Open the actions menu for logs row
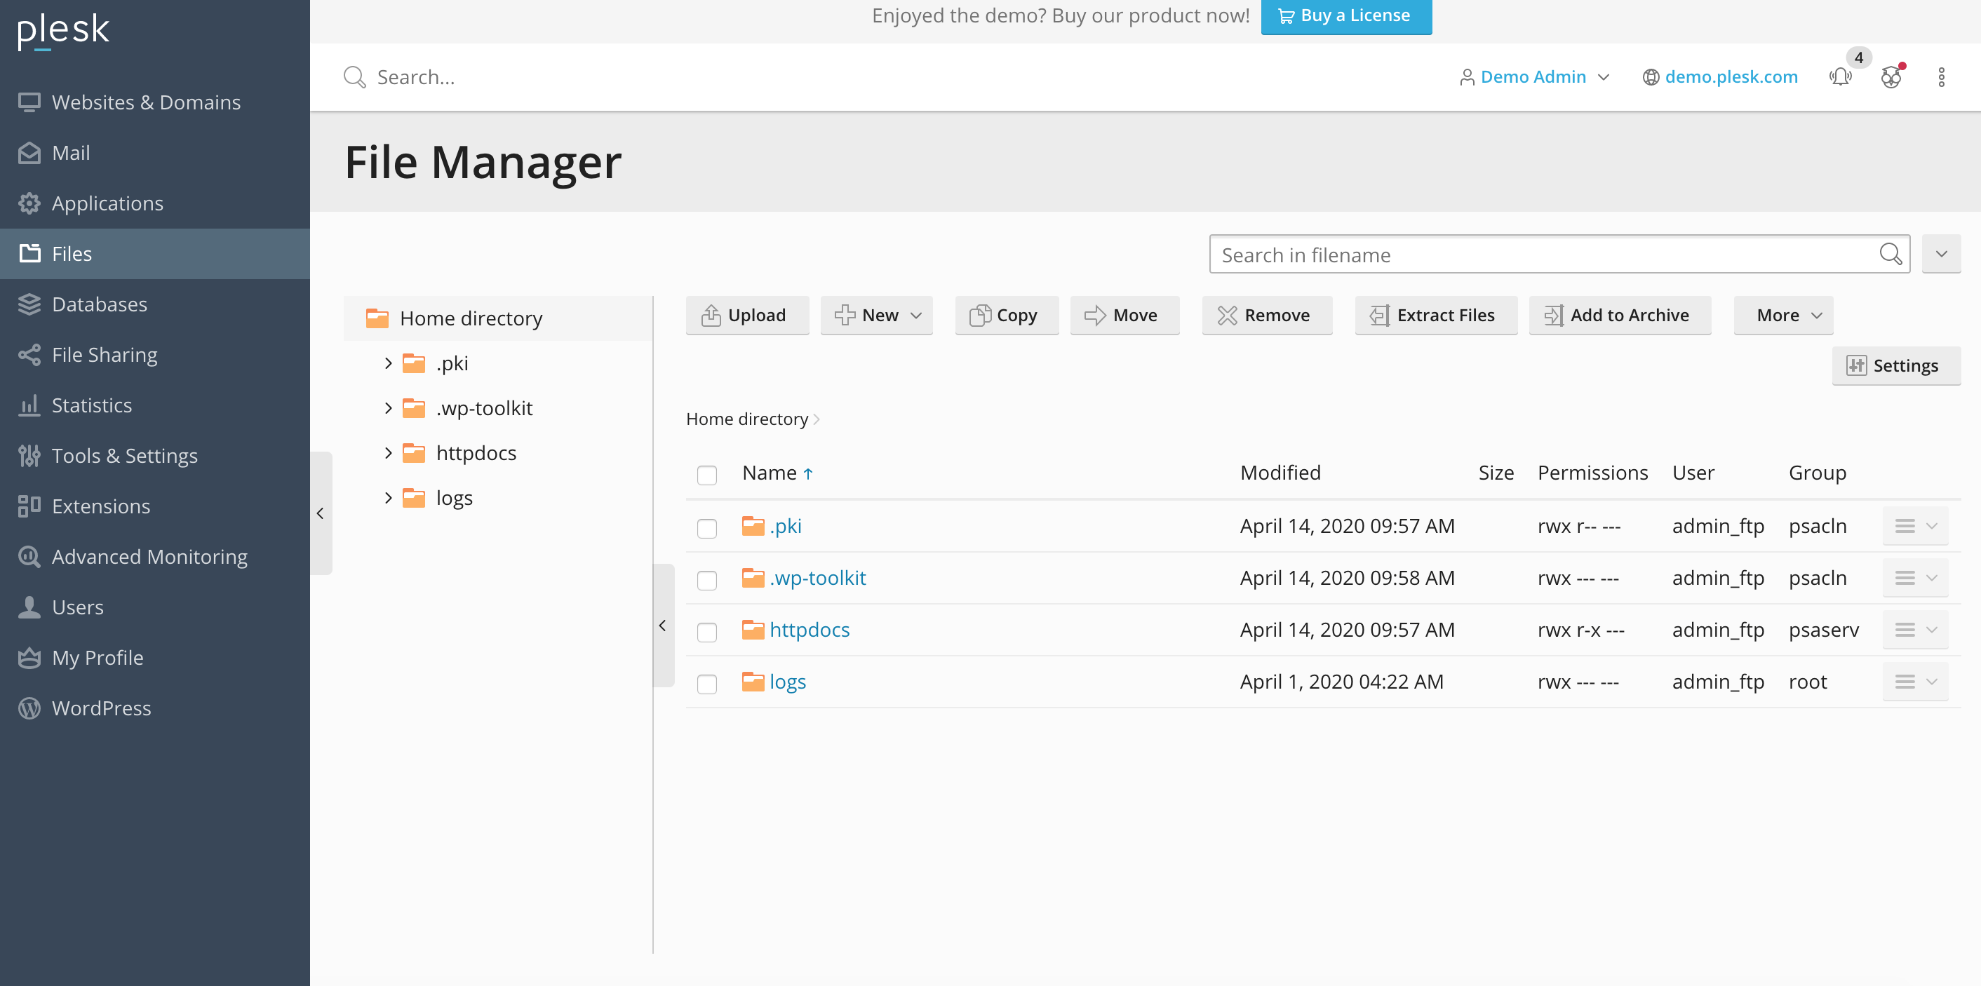The image size is (1981, 986). (x=1915, y=681)
